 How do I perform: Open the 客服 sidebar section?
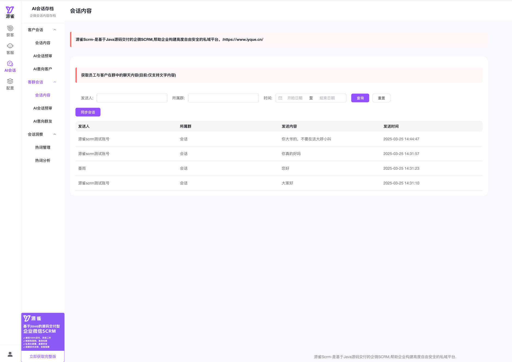(x=10, y=49)
